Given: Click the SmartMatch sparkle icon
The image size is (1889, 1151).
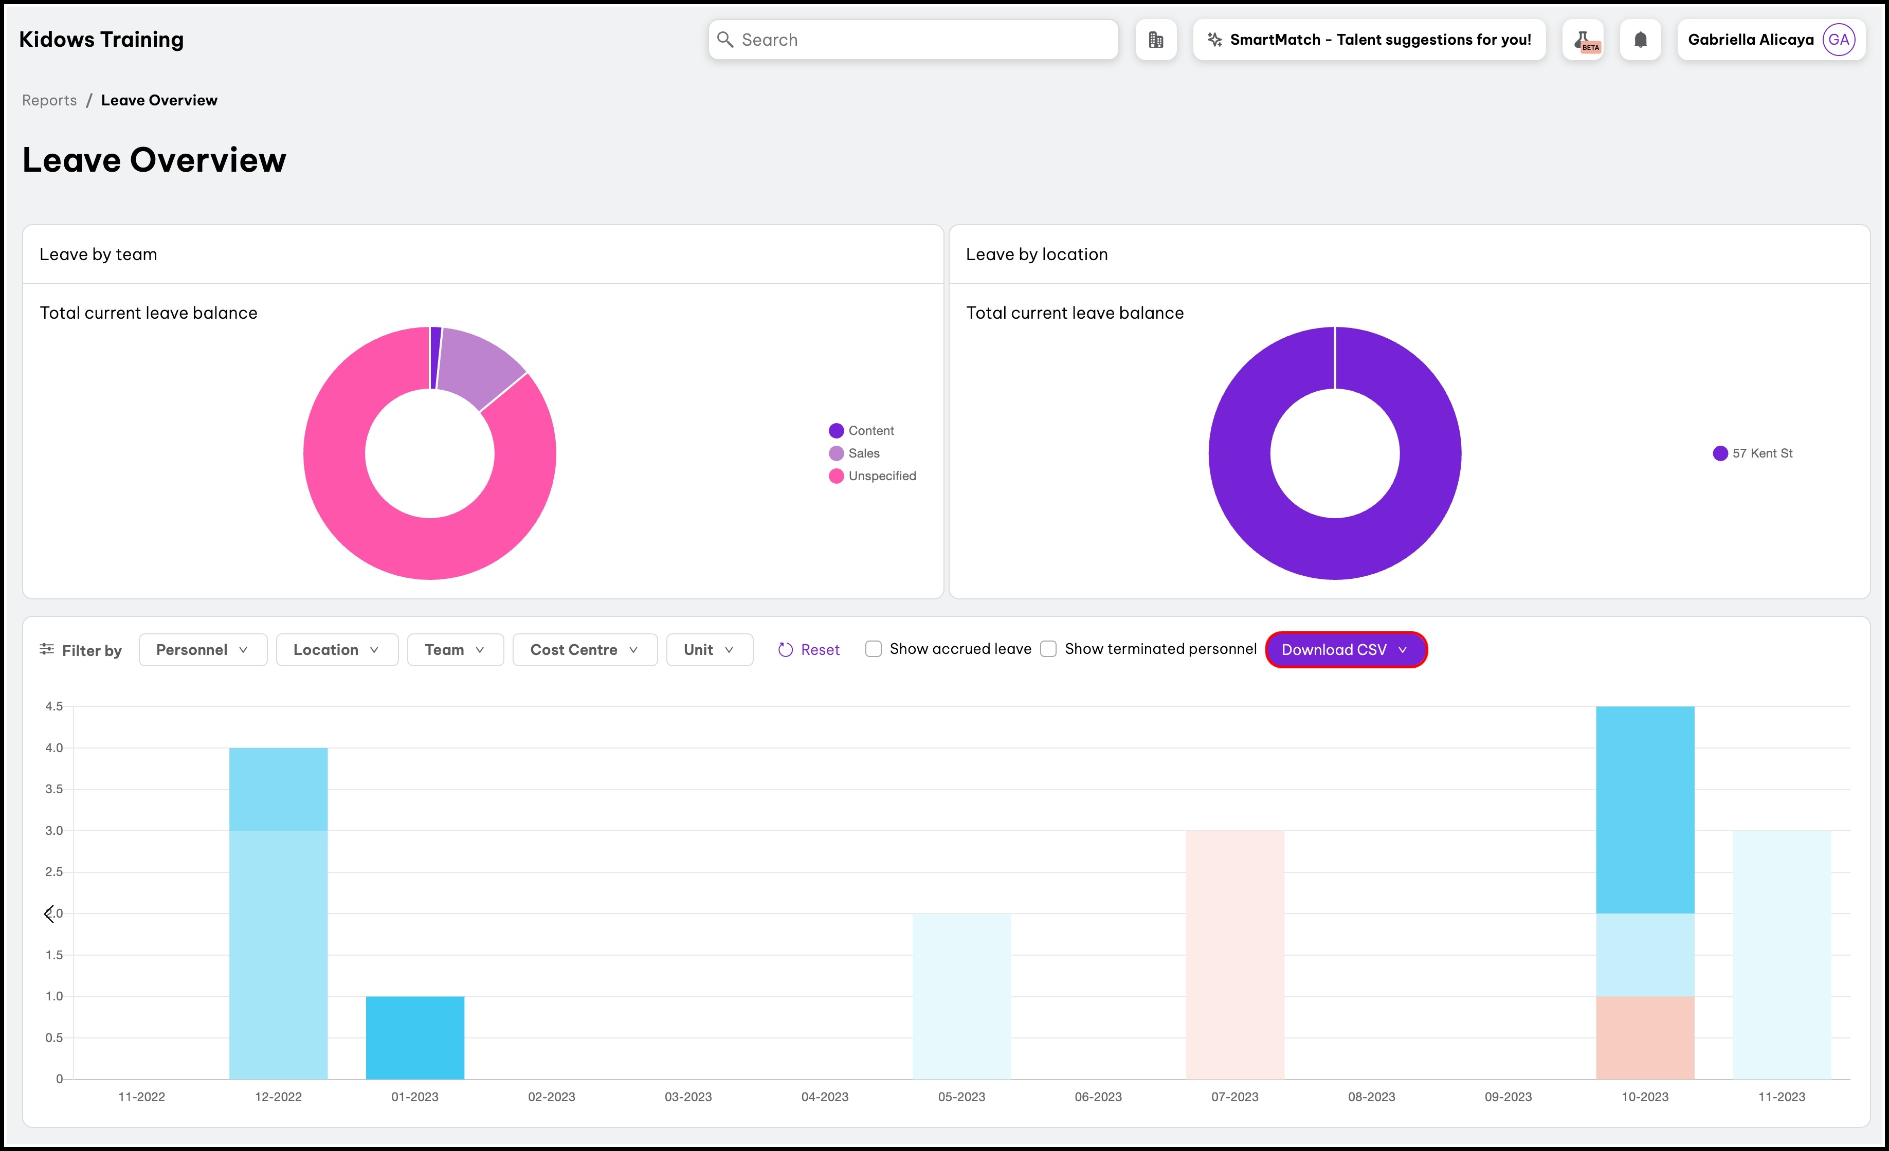Looking at the screenshot, I should point(1214,40).
